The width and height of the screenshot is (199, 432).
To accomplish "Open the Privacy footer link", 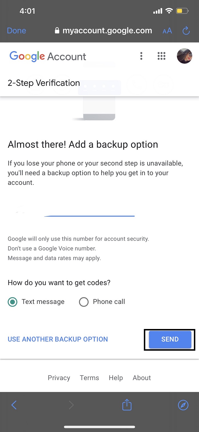I will pos(59,378).
